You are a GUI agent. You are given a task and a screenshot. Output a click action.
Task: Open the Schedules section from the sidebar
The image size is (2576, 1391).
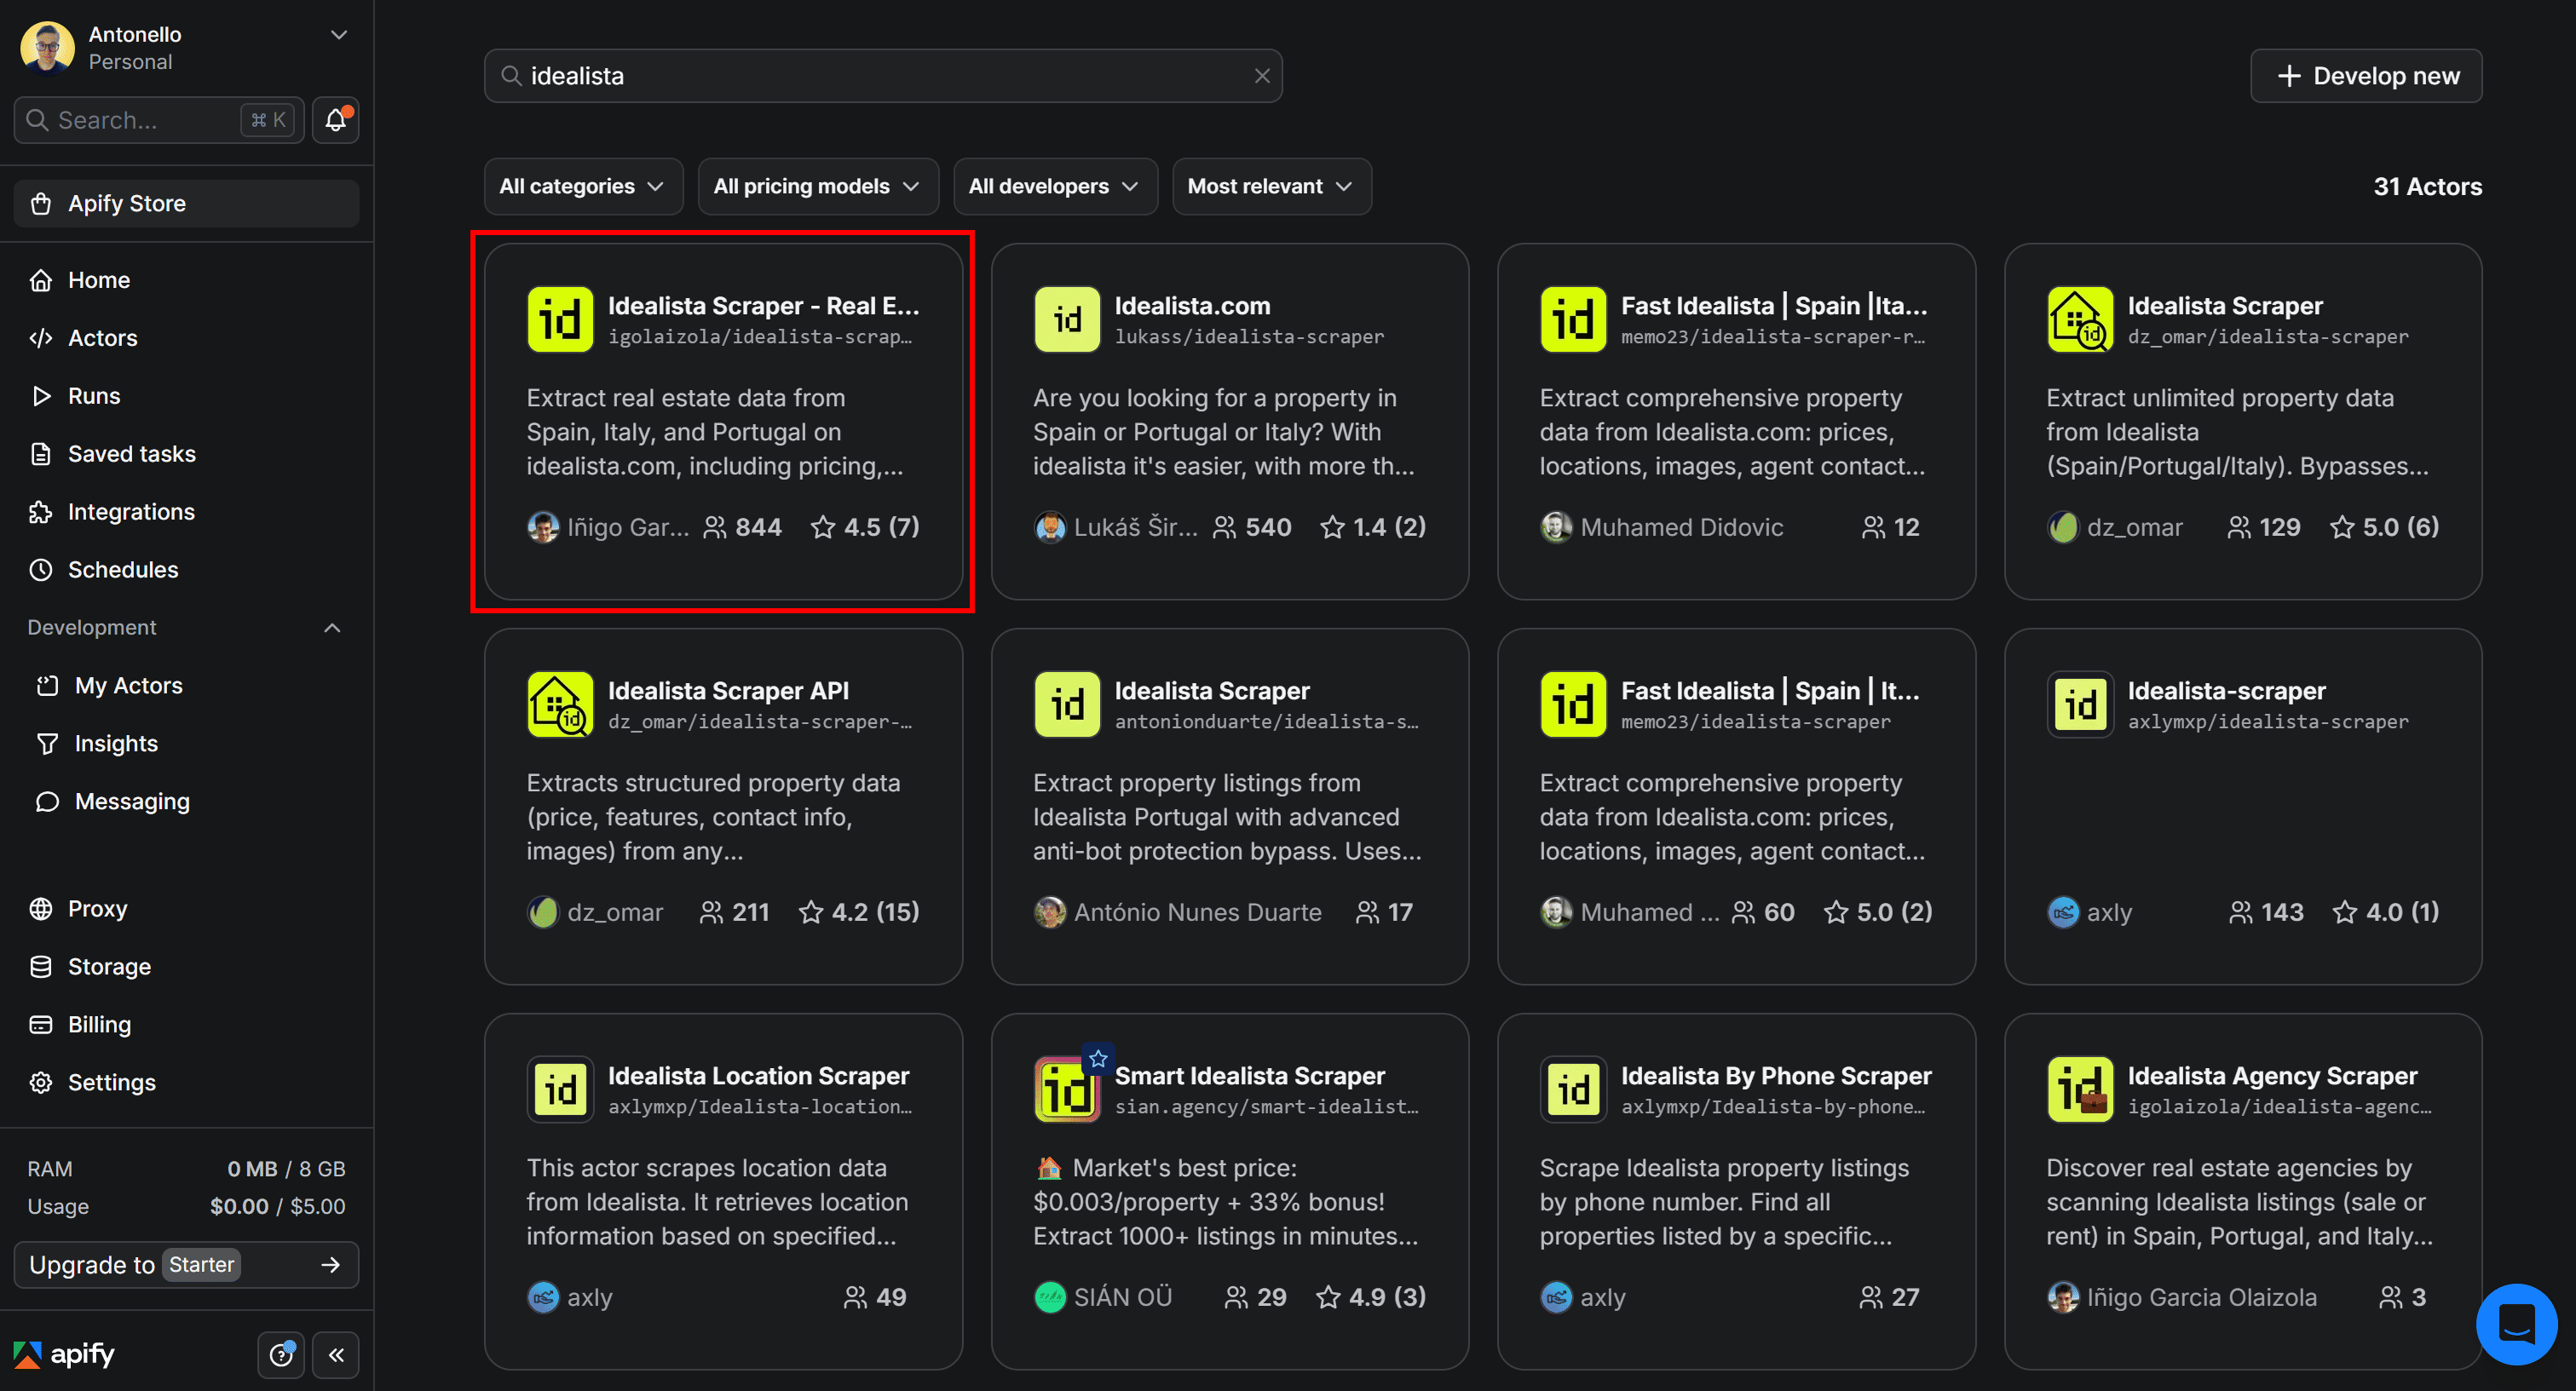(122, 570)
